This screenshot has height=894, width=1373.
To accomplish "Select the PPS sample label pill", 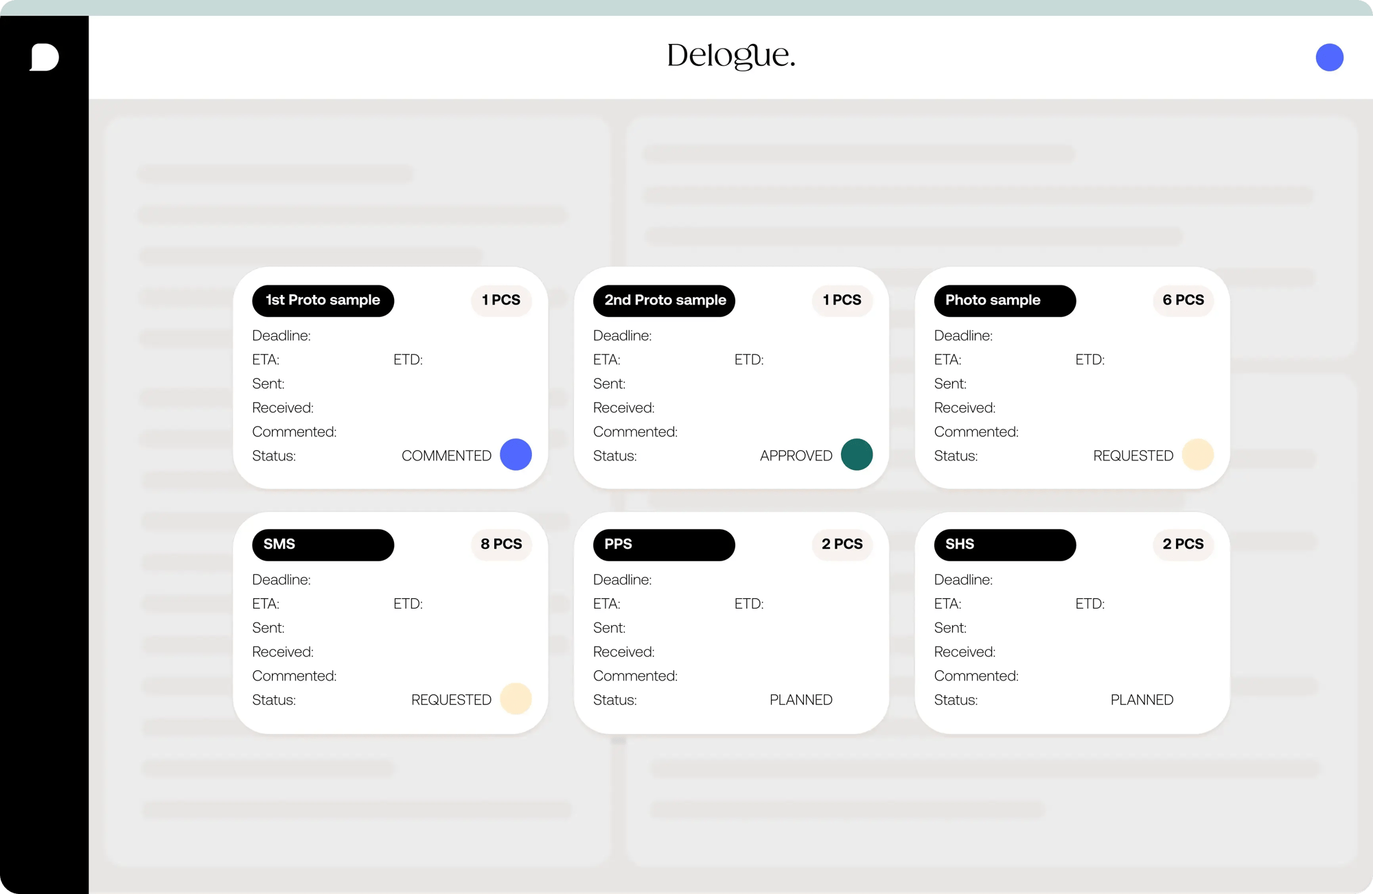I will (664, 545).
